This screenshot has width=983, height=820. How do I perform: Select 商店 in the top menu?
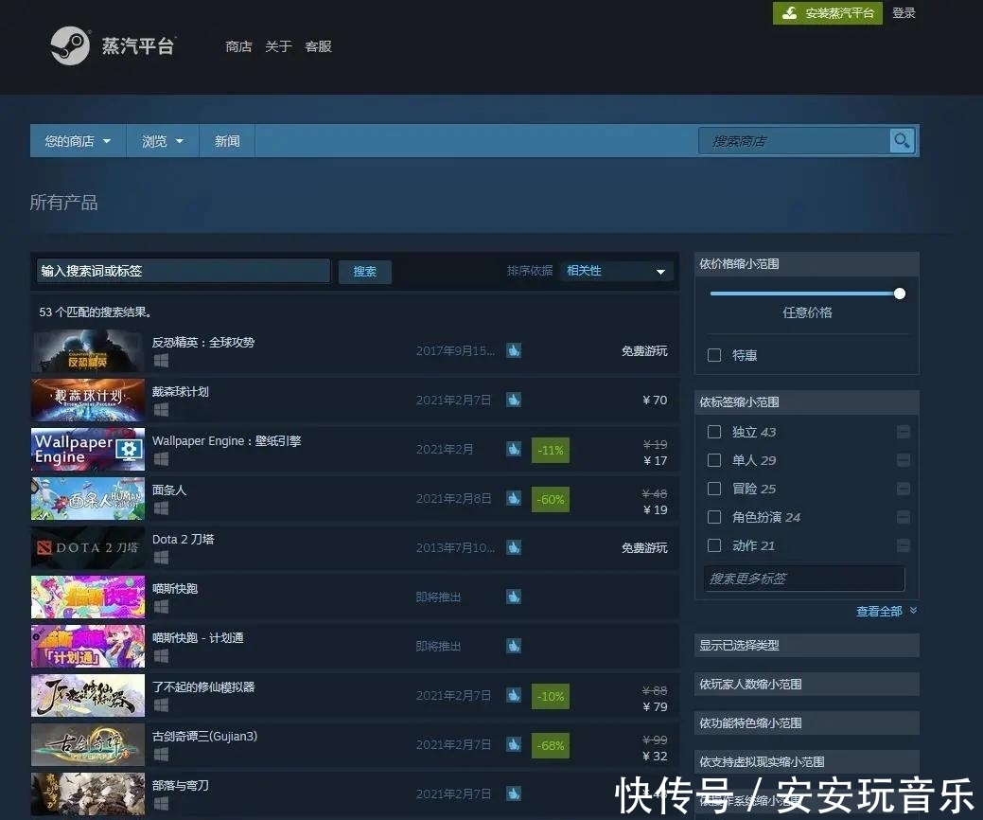[x=238, y=46]
